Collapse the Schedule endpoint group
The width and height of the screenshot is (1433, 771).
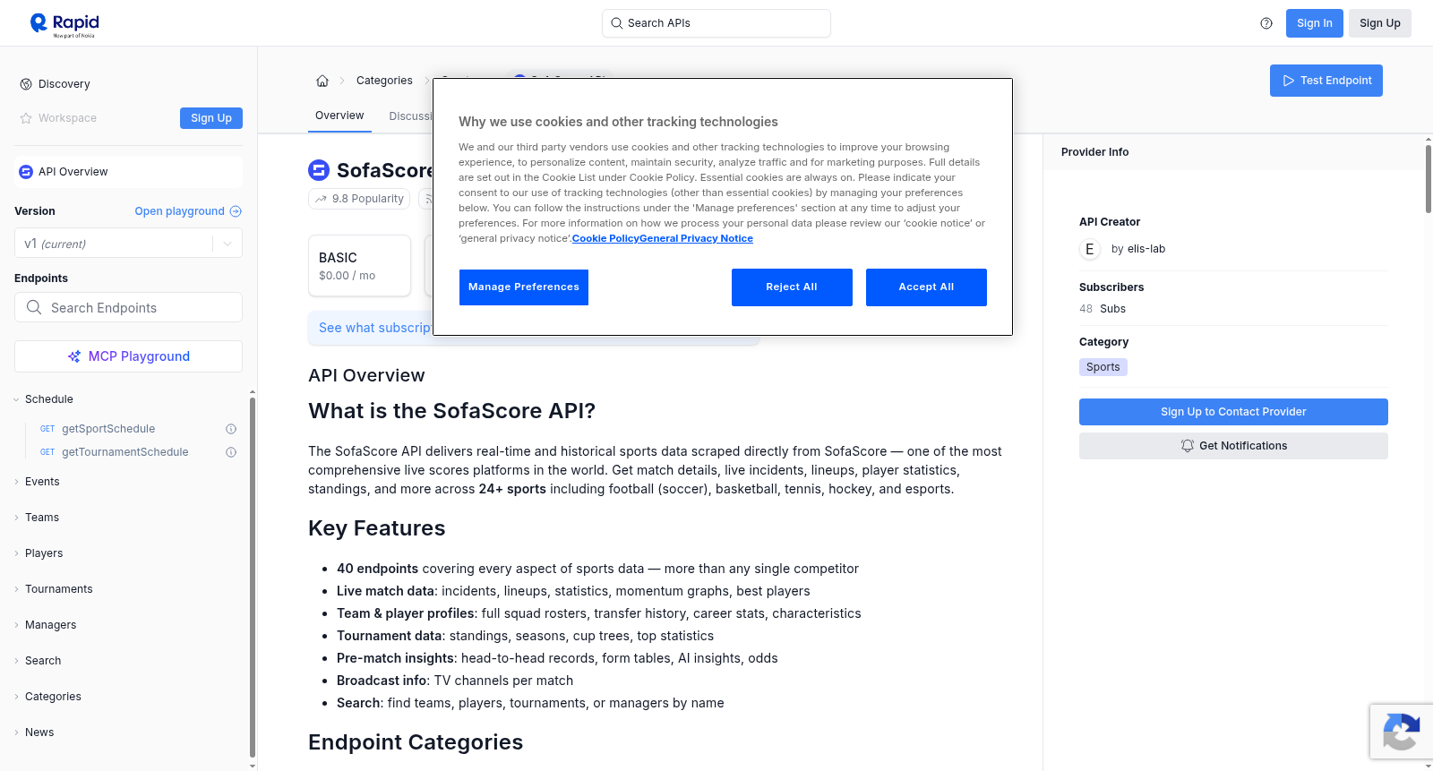click(17, 399)
